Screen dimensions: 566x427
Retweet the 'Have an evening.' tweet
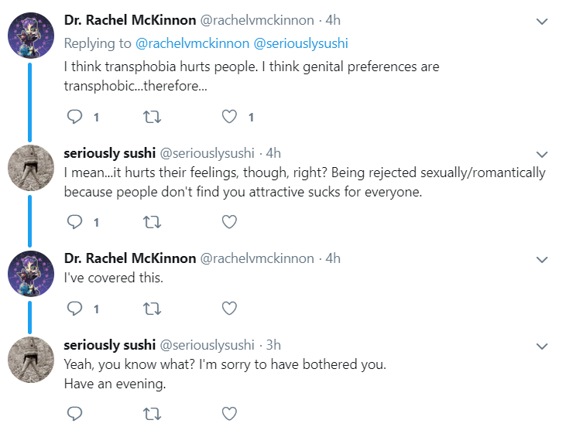coord(152,414)
